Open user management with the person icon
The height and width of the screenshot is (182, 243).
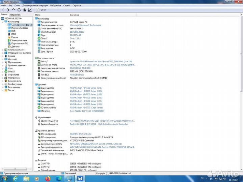(25, 10)
